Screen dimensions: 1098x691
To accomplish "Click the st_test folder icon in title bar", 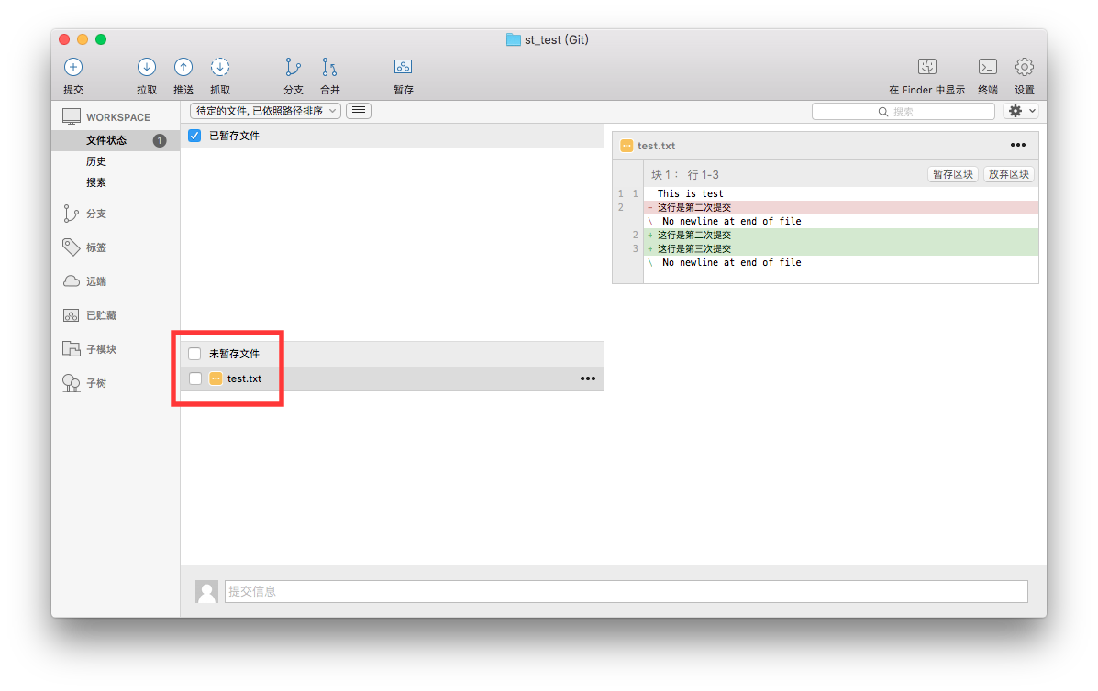I will click(514, 40).
